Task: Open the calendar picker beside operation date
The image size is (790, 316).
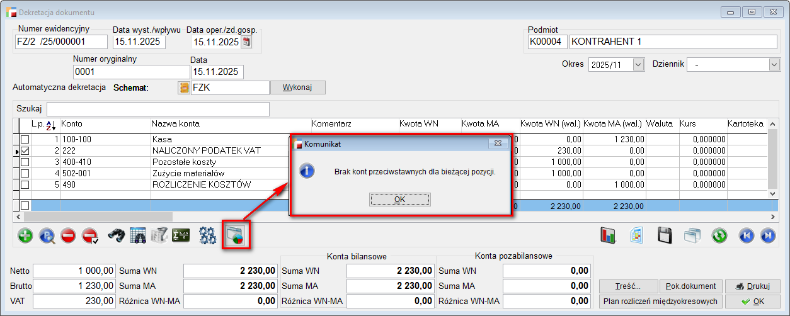Action: (246, 42)
